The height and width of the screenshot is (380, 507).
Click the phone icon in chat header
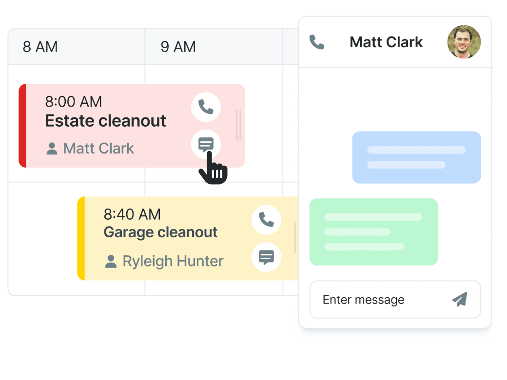(x=317, y=42)
